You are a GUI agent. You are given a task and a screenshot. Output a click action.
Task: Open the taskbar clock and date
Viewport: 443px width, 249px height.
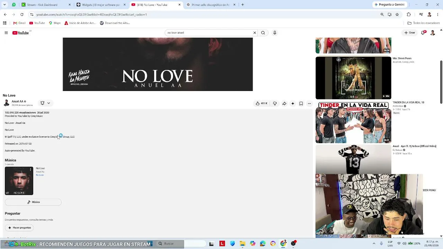pyautogui.click(x=432, y=244)
